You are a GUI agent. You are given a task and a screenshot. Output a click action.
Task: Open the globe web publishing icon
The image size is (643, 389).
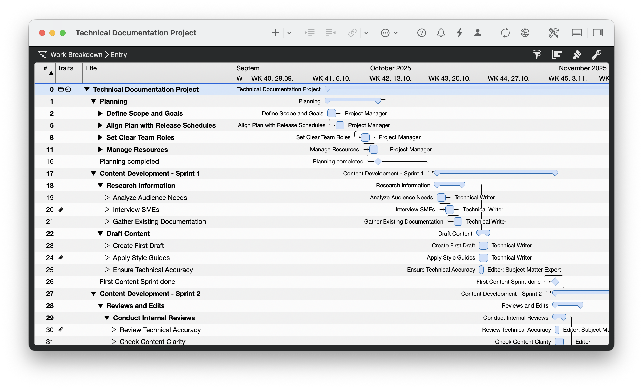(x=525, y=33)
